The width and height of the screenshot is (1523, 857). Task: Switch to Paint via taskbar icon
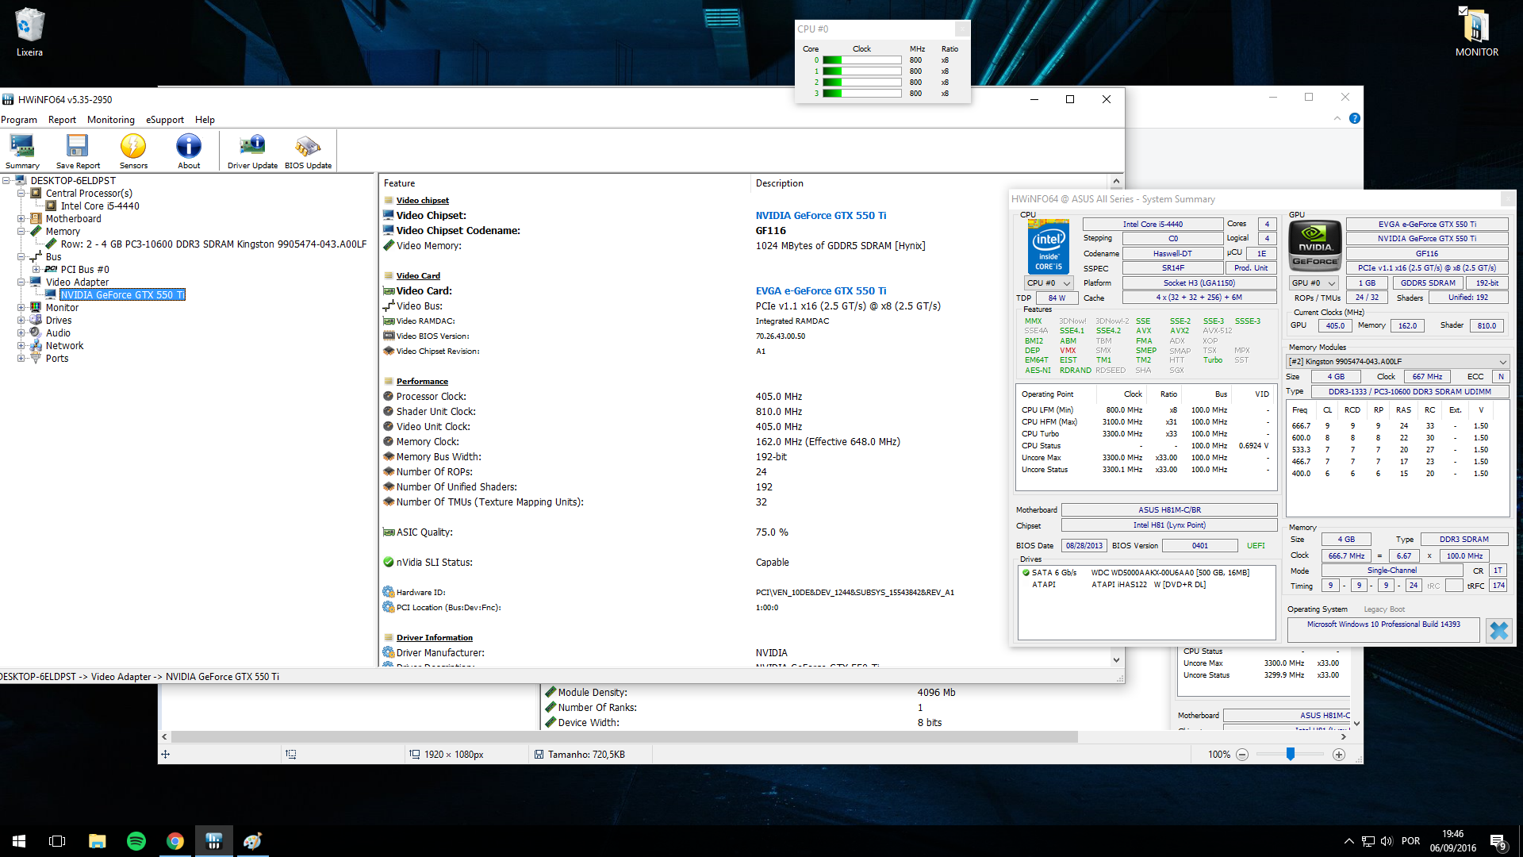pos(252,841)
